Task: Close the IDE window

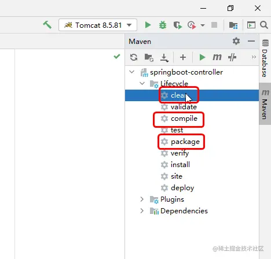Action: [258, 8]
